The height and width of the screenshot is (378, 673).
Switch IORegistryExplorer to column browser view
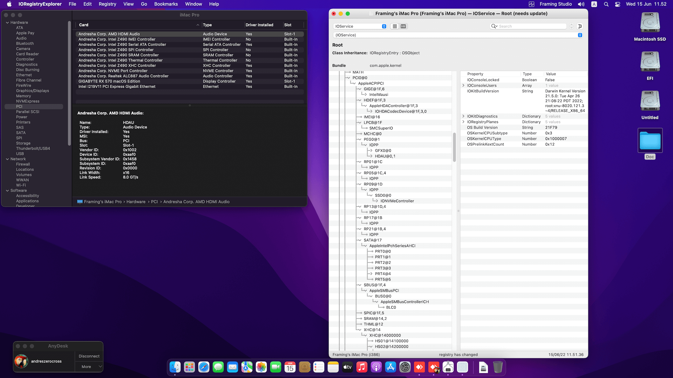click(x=403, y=26)
